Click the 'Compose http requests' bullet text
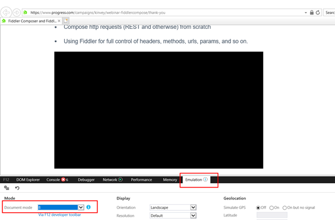The image size is (335, 220). point(137,27)
